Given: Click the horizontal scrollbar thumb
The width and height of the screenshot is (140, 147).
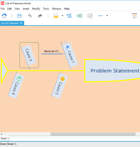Looking at the screenshot, I should coord(93,134).
